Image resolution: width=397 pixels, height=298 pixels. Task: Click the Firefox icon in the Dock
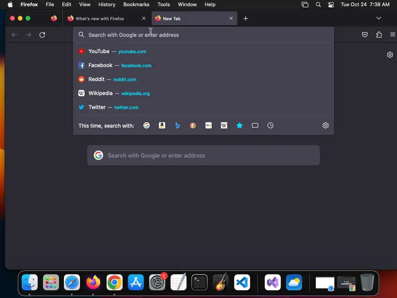93,282
